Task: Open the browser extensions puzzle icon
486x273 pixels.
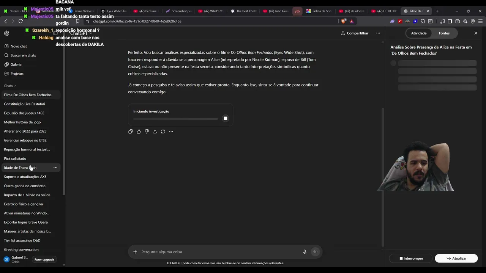Action: tap(423, 21)
